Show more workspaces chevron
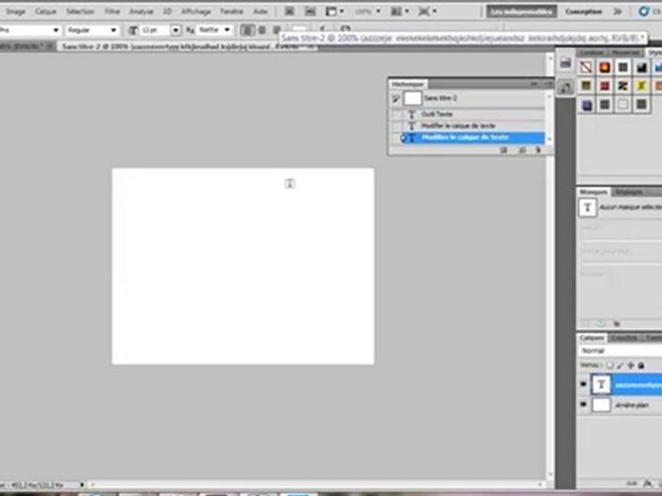 (618, 12)
